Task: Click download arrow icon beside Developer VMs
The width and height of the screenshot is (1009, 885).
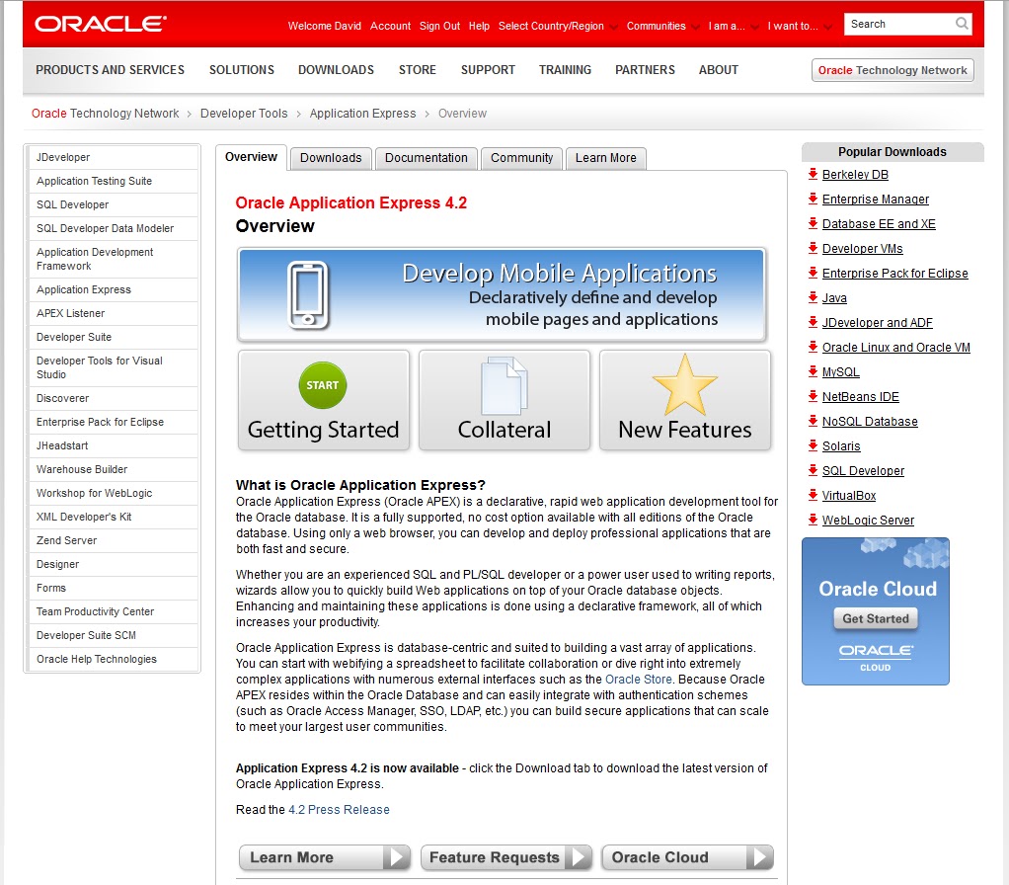Action: (x=813, y=248)
